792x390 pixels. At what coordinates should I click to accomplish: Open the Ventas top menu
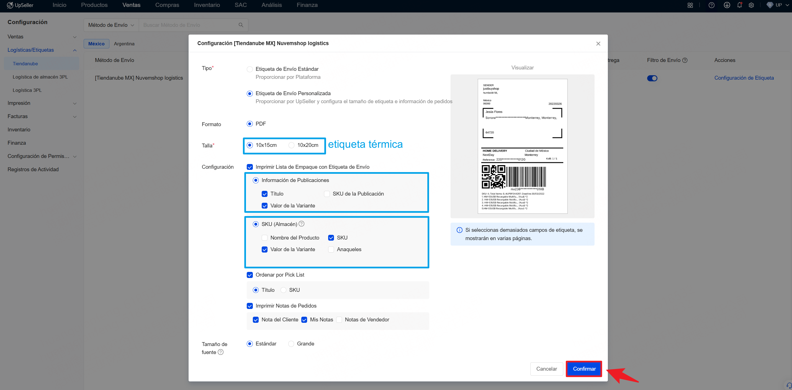pos(131,5)
